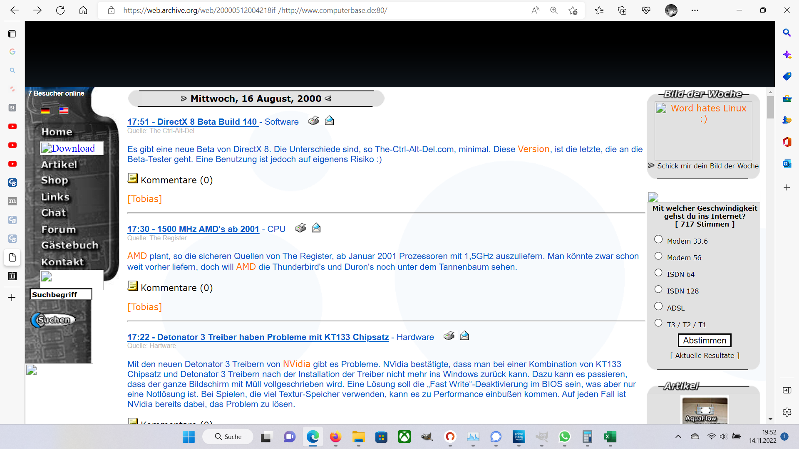Select ISDN 128 radio option

pos(658,289)
